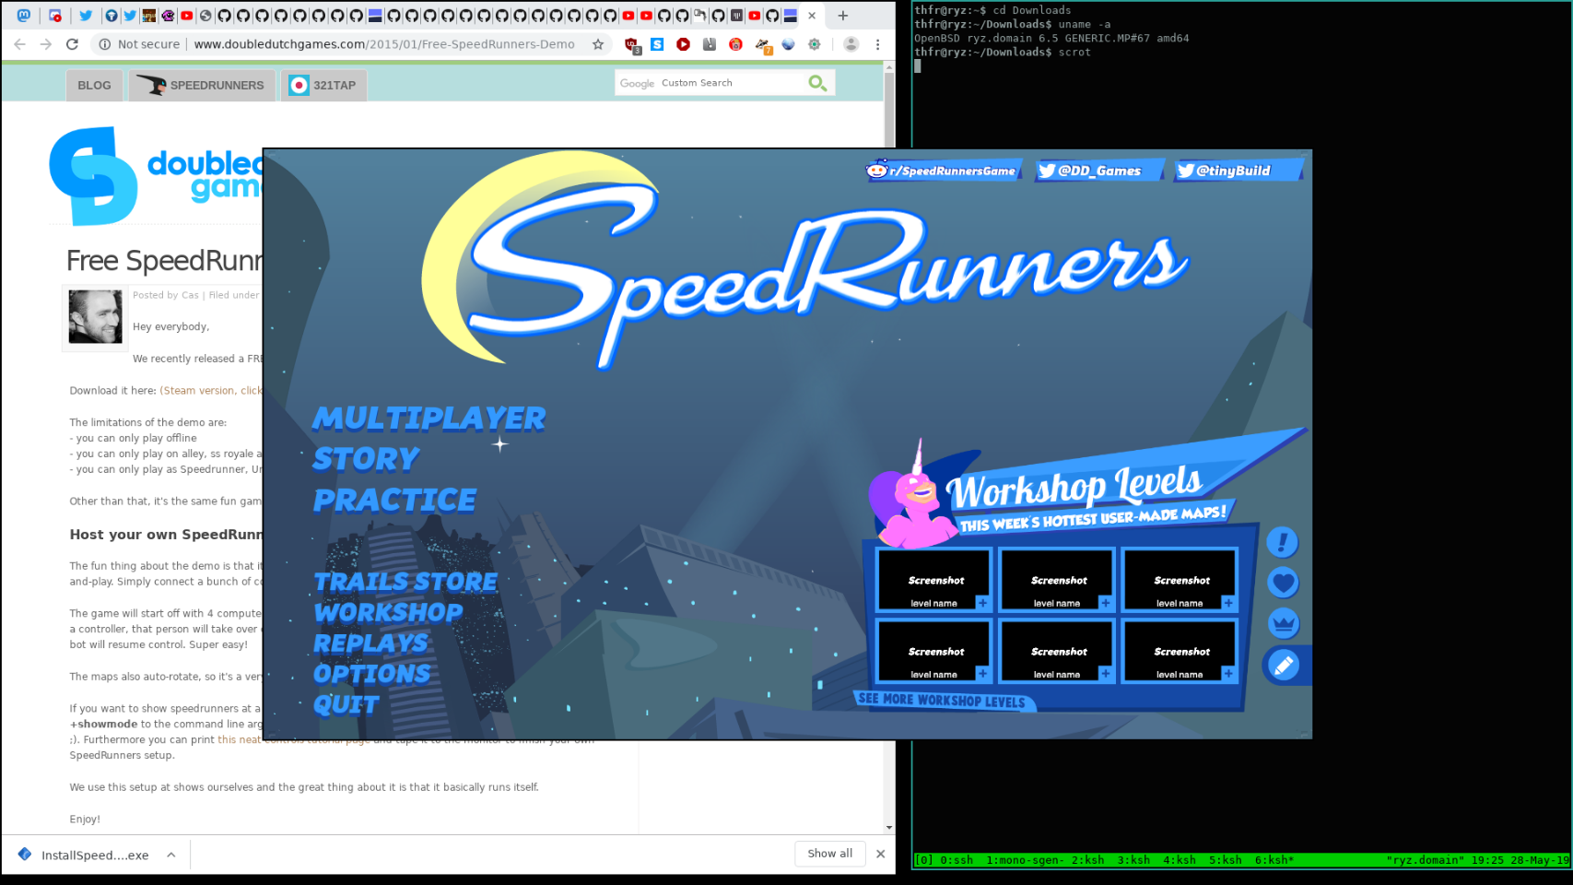Viewport: 1573px width, 885px height.
Task: Click Show all downloads button
Action: [829, 854]
